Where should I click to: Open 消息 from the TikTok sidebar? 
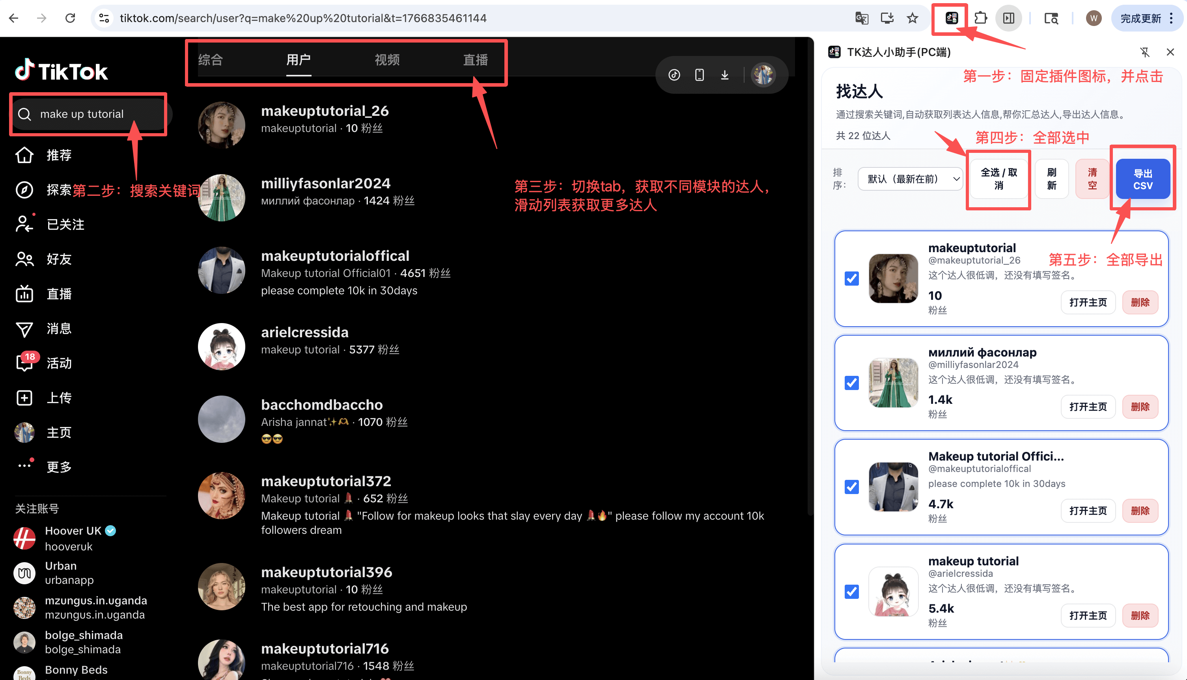tap(24, 328)
